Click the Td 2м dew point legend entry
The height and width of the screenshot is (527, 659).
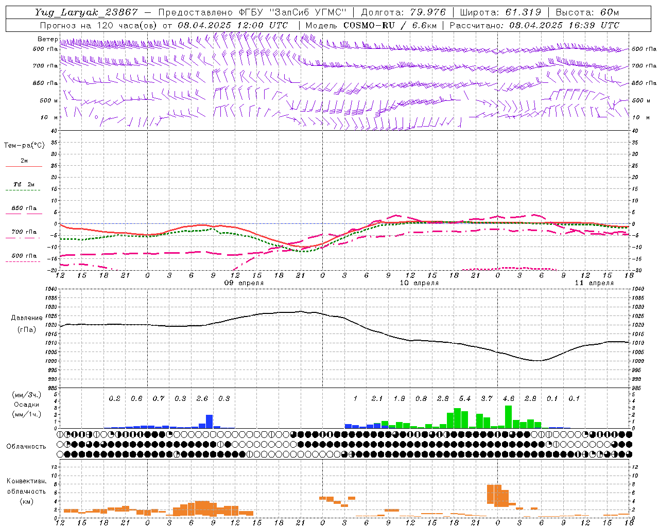24,184
